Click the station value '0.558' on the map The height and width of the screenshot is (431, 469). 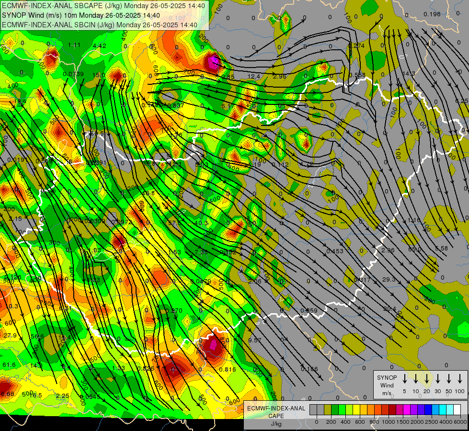357,75
